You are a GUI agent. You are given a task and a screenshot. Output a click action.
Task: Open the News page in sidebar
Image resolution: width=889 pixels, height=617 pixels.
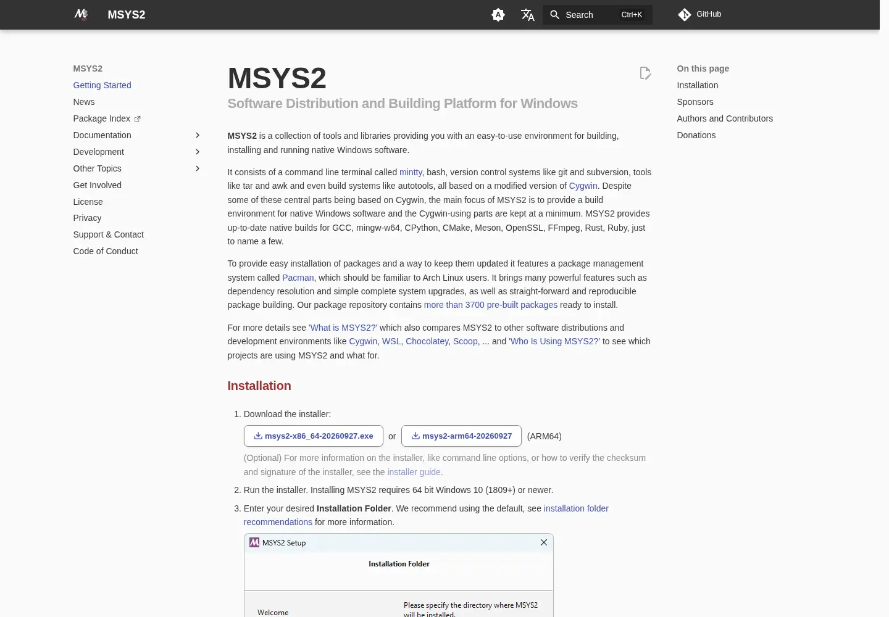click(x=84, y=102)
